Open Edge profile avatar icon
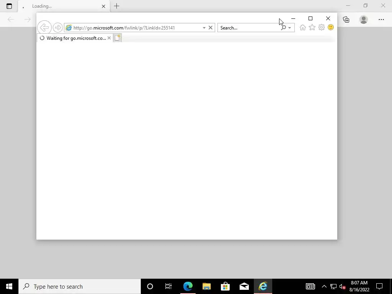The height and width of the screenshot is (294, 392). (364, 20)
